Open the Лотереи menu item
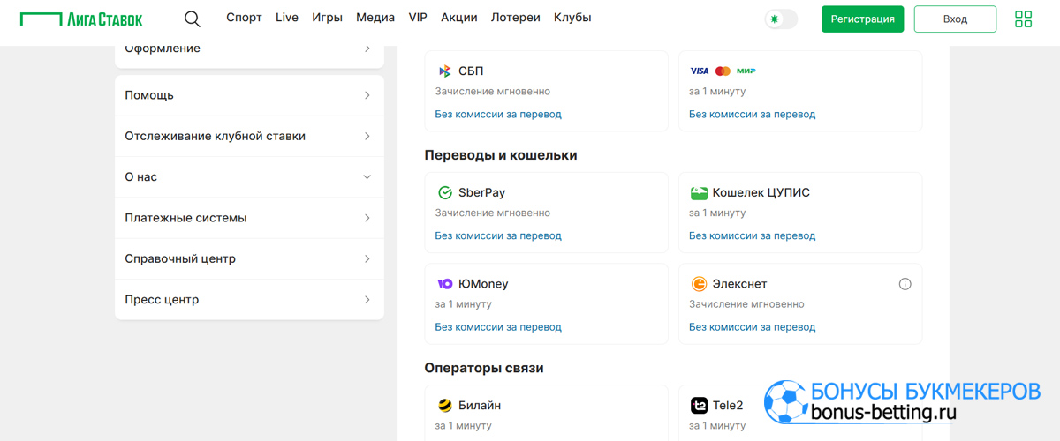1060x441 pixels. tap(516, 18)
